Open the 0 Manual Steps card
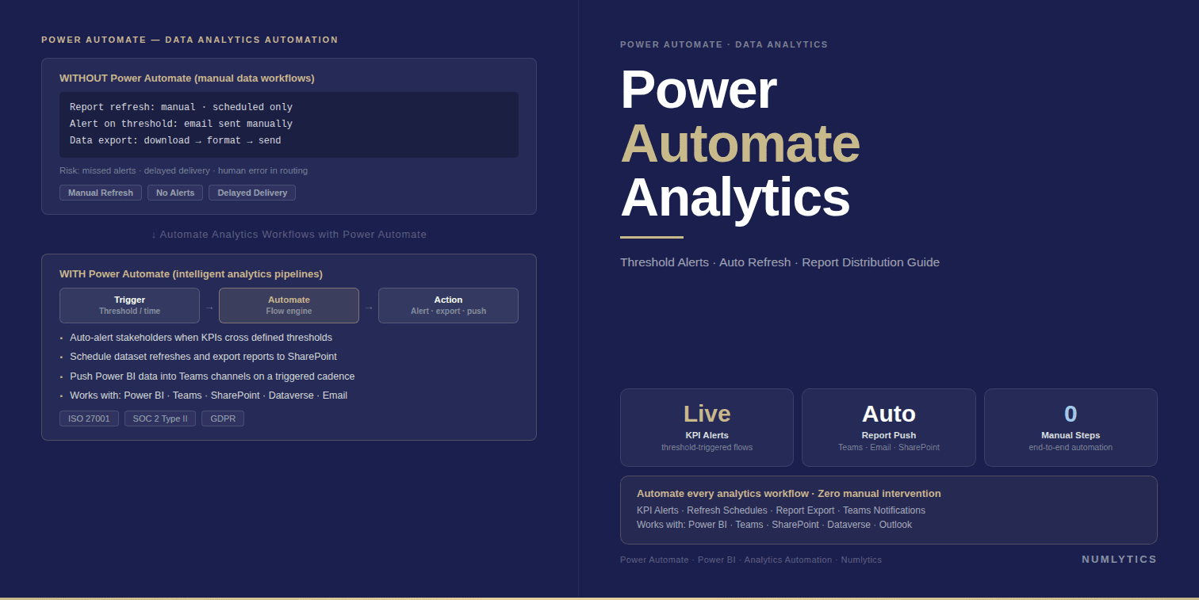 [x=1071, y=427]
